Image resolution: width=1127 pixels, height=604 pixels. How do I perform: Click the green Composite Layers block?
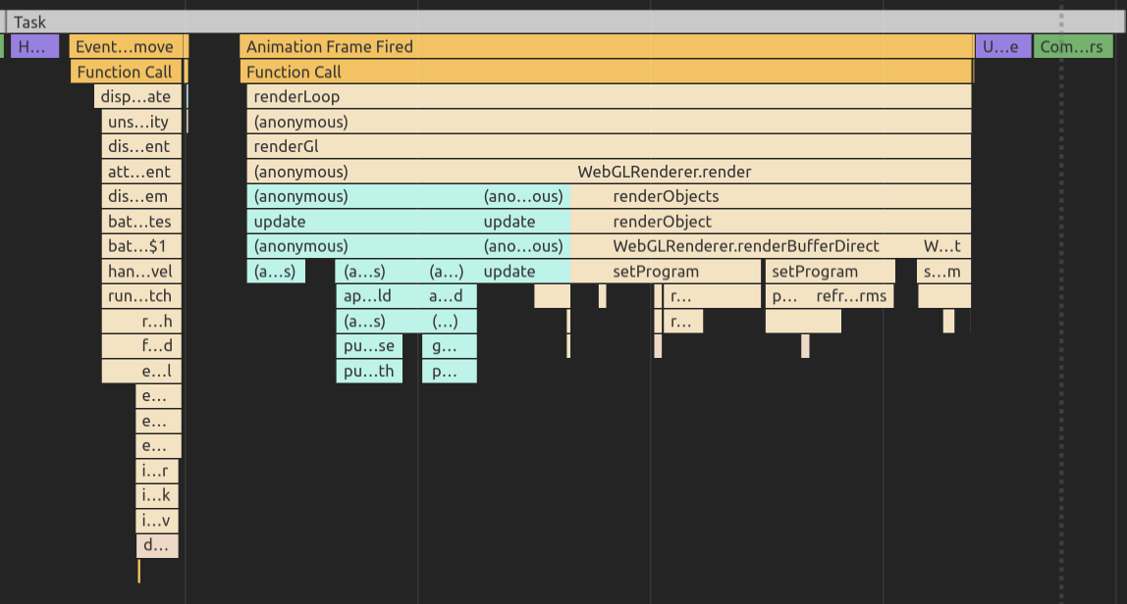[x=1073, y=46]
